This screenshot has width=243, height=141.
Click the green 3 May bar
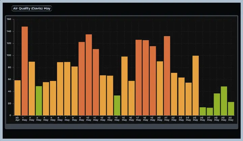click(39, 101)
